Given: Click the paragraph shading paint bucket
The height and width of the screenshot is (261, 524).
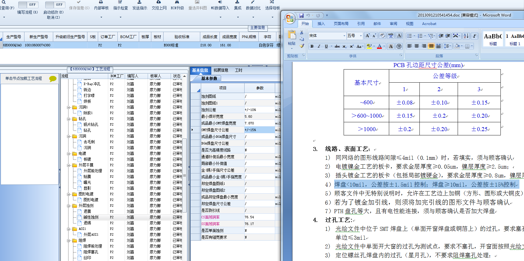Looking at the screenshot, I should (457, 46).
